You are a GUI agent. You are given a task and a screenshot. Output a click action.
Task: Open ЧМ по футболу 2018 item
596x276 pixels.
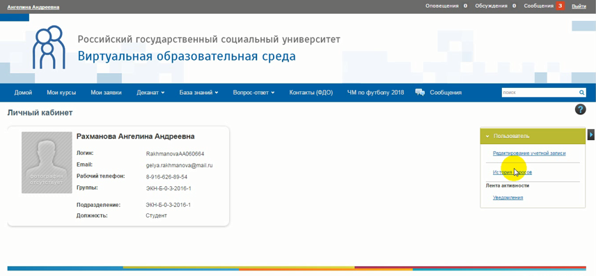[x=375, y=93]
